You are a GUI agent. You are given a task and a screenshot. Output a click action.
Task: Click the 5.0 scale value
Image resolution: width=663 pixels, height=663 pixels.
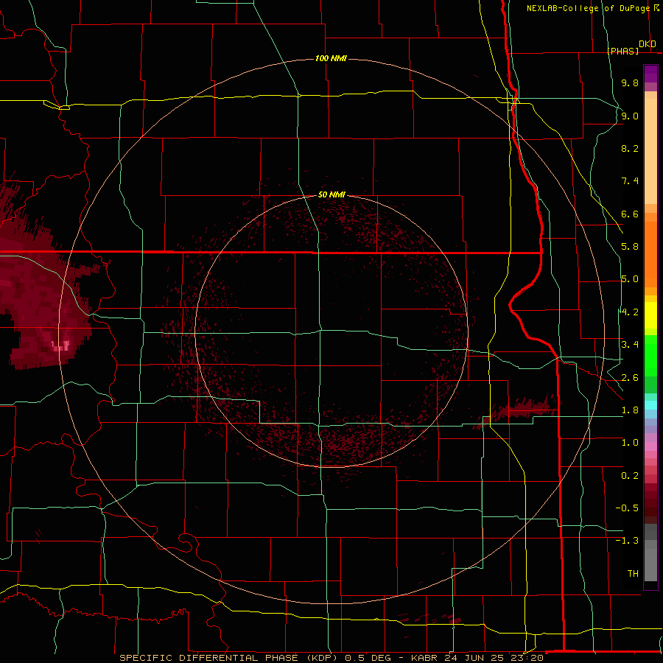630,279
